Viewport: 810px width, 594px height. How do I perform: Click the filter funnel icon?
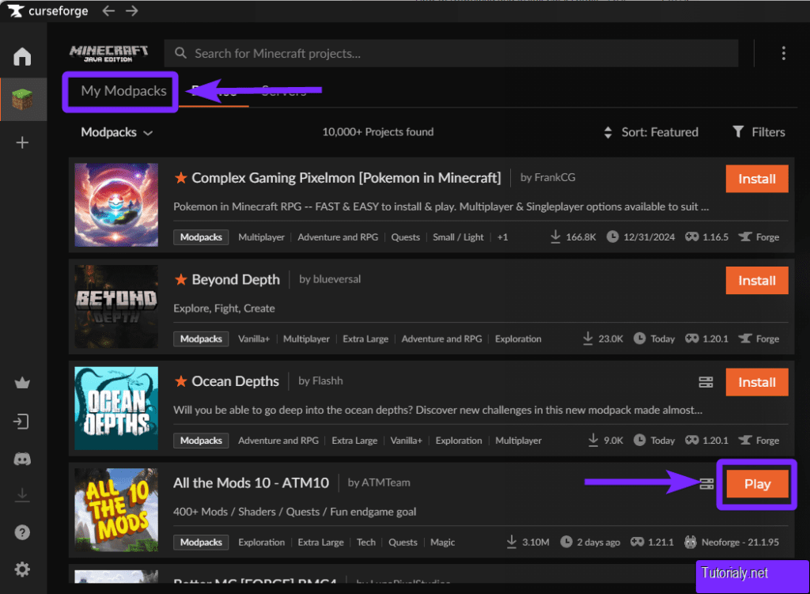[738, 132]
